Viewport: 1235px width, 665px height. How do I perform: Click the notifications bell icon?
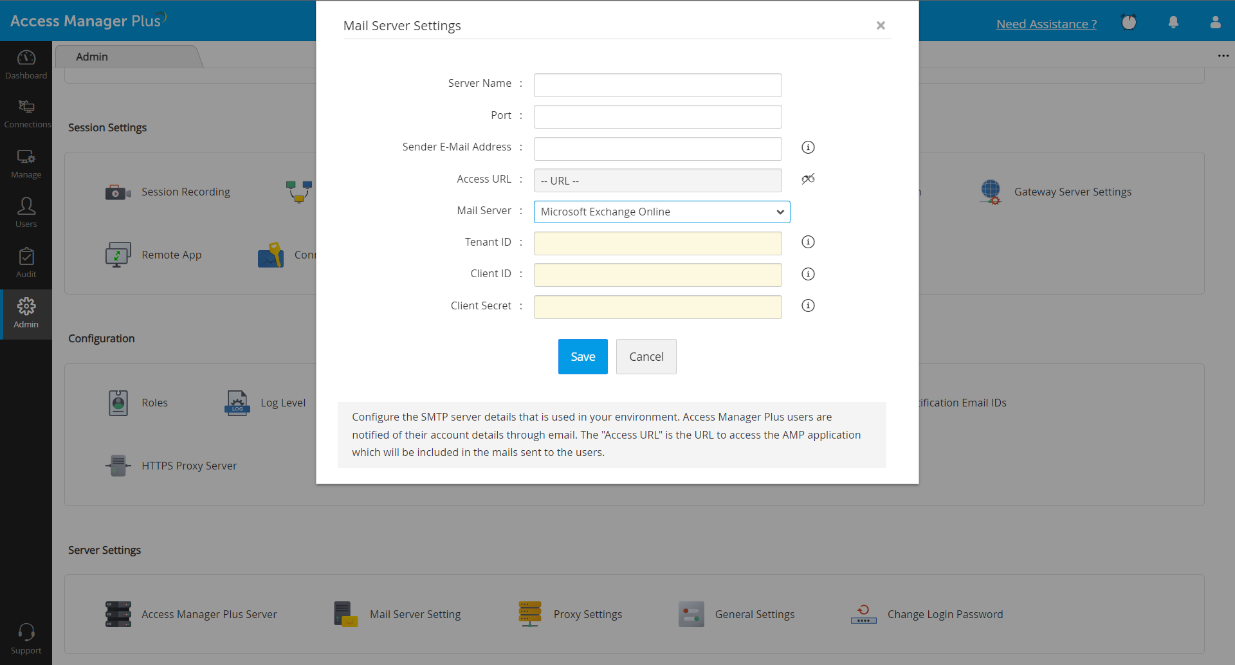[1173, 23]
